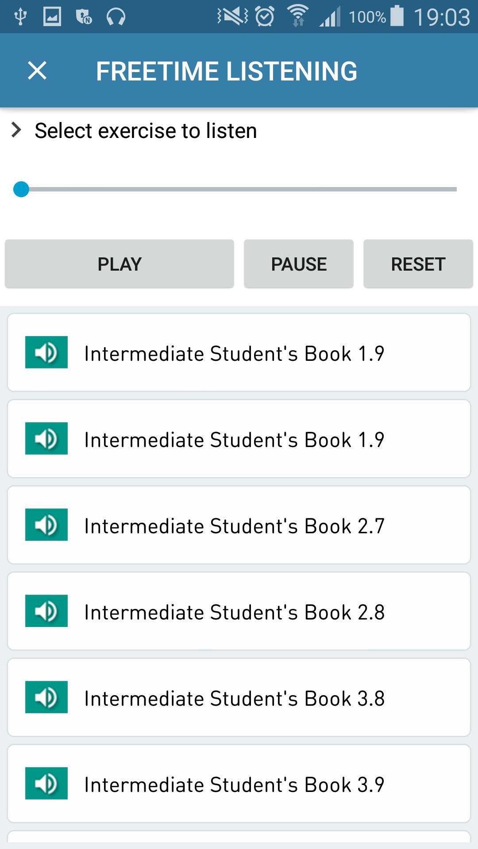478x849 pixels.
Task: Click middle of the audio seek bar
Action: (x=239, y=189)
